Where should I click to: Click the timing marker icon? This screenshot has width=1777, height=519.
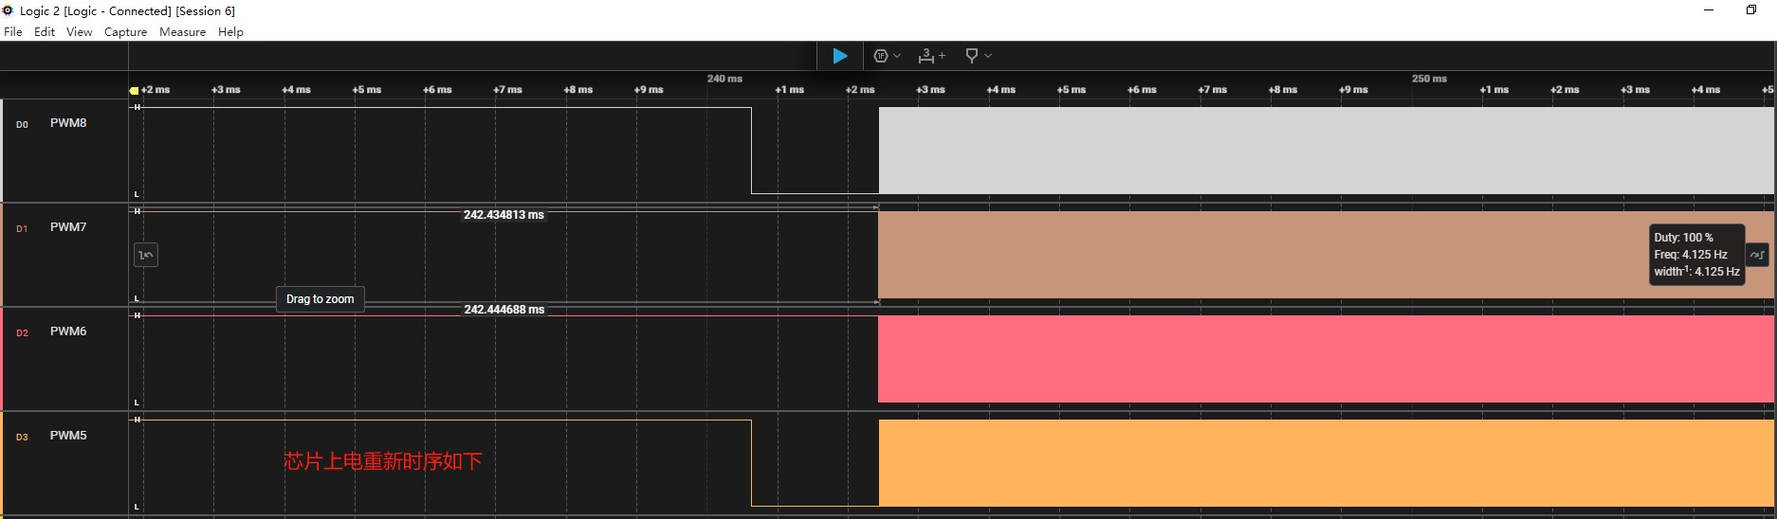[x=972, y=56]
